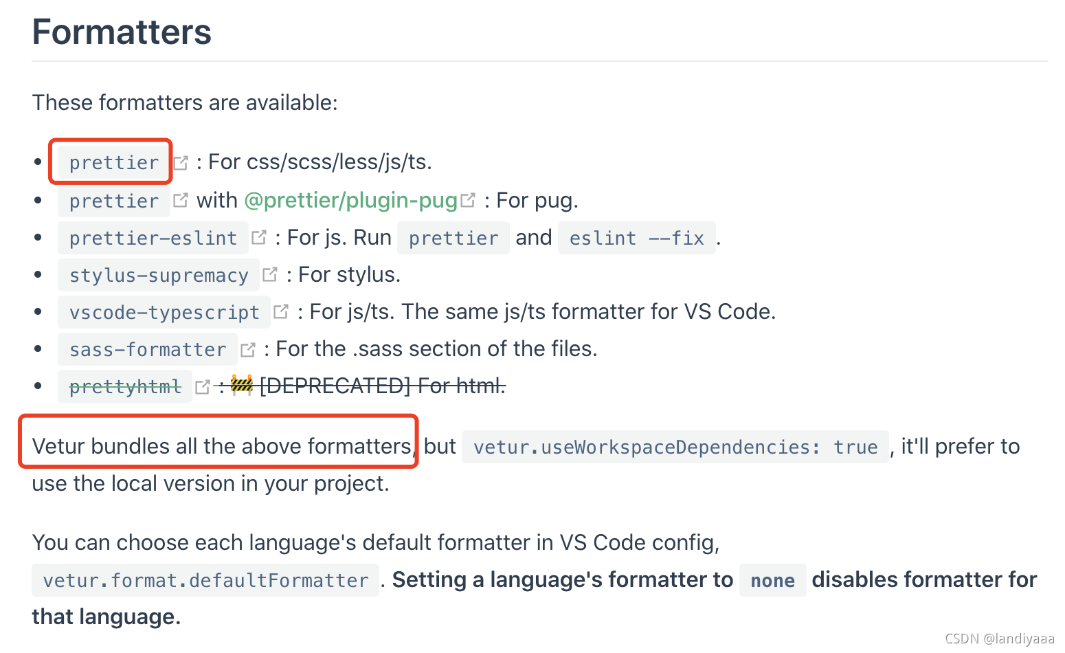Screen dimensions: 1065x653
Task: Click external-link icon beside prettier-eslint
Action: [x=259, y=237]
